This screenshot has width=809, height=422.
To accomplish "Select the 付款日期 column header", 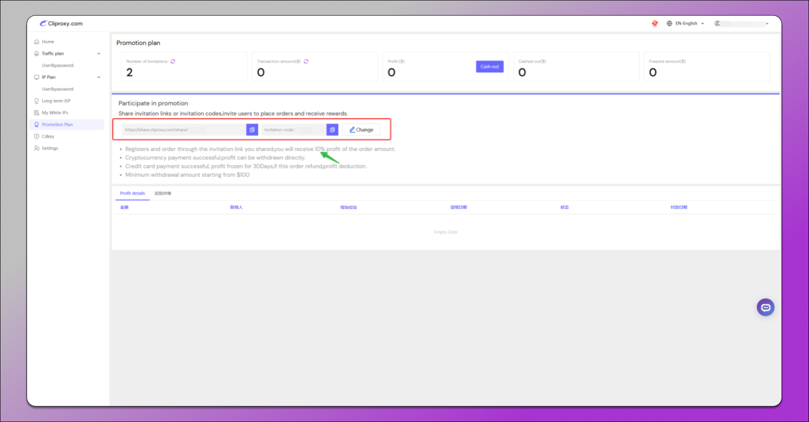I will (679, 207).
